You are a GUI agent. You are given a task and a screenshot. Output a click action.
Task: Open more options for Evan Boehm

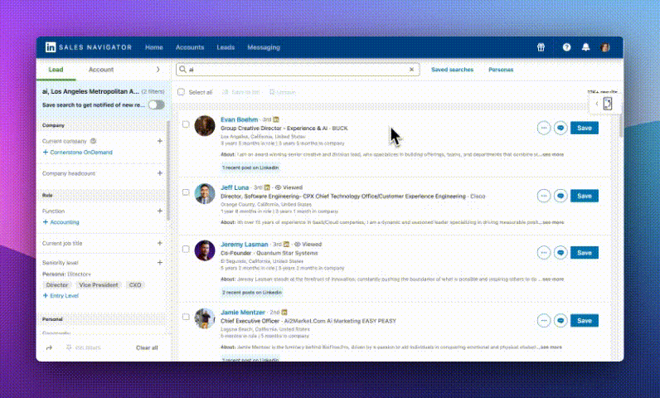(x=544, y=128)
